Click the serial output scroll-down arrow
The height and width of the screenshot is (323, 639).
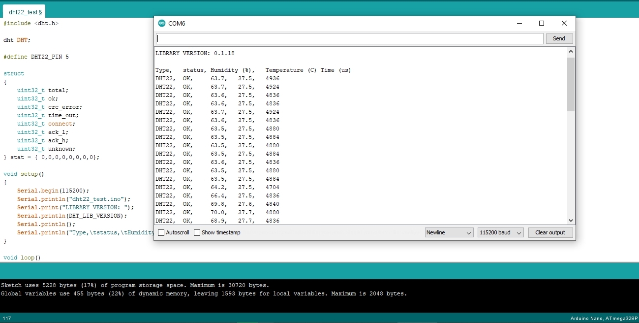coord(571,221)
